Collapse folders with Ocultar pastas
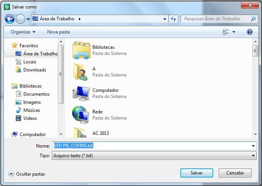This screenshot has height=186, width=262. click(27, 174)
